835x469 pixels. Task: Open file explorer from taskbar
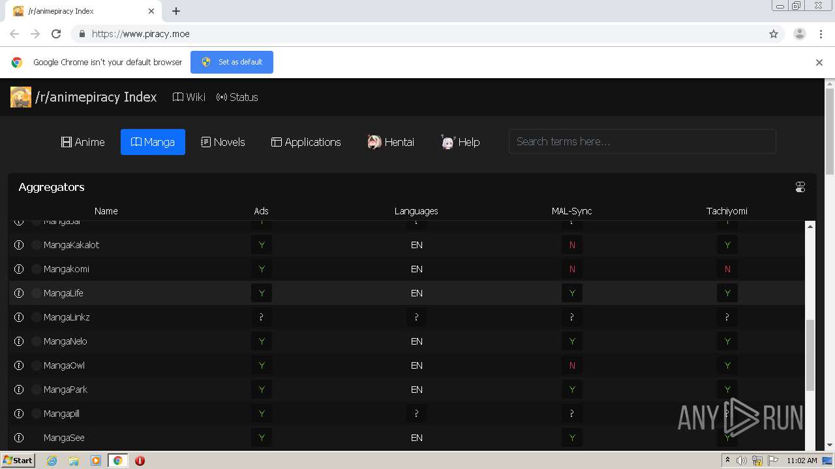click(x=74, y=461)
